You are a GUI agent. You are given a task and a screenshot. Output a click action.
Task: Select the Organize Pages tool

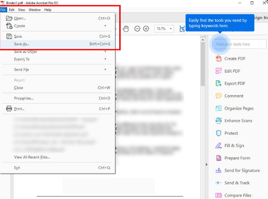click(238, 109)
